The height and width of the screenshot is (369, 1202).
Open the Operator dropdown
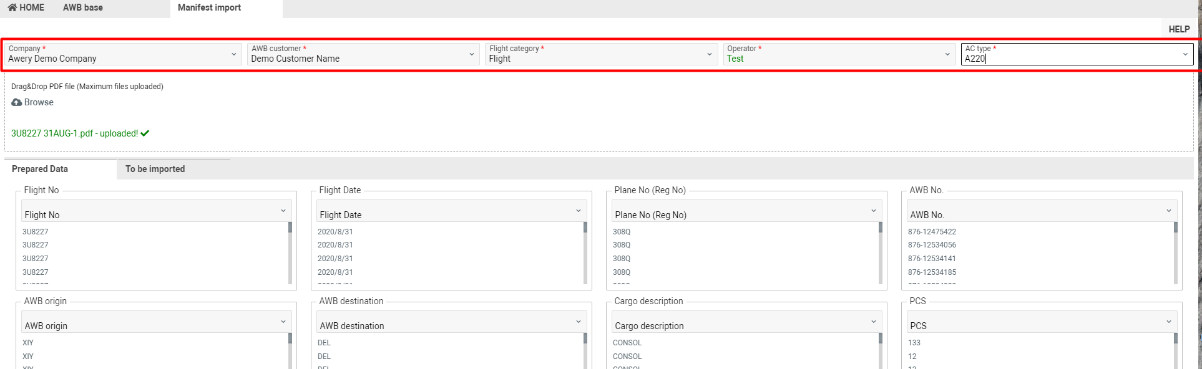tap(947, 54)
